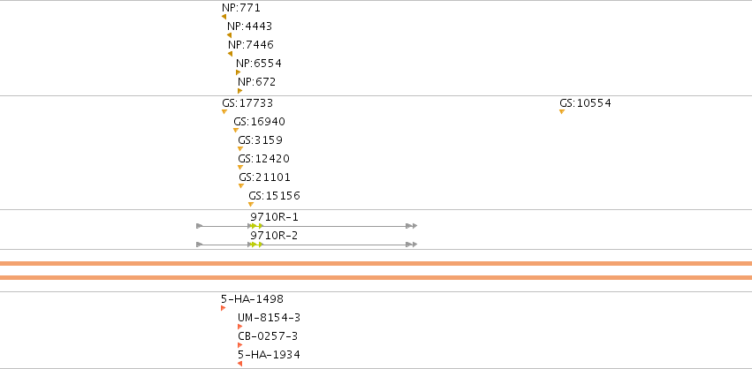The height and width of the screenshot is (369, 752).
Task: Click the leftmost gray arrow of 9710R-1
Action: (200, 226)
